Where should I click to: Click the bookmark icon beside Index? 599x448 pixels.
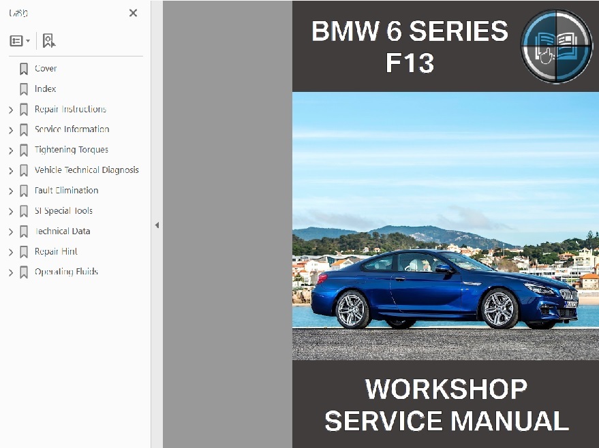pyautogui.click(x=24, y=89)
